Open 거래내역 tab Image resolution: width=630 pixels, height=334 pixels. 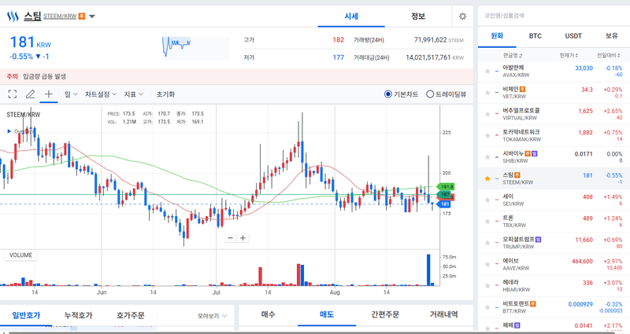tap(443, 315)
